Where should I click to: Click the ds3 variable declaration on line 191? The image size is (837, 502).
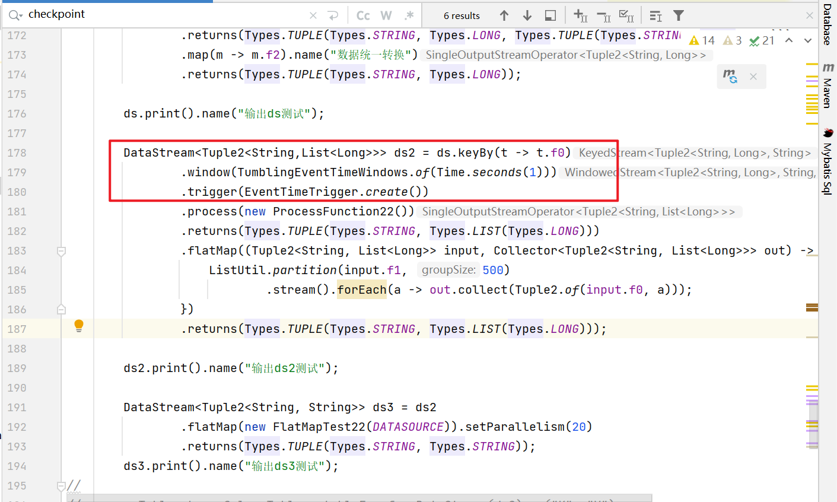coord(383,407)
